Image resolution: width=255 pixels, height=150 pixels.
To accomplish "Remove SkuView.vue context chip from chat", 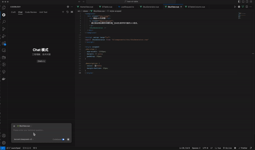I will tap(31, 126).
